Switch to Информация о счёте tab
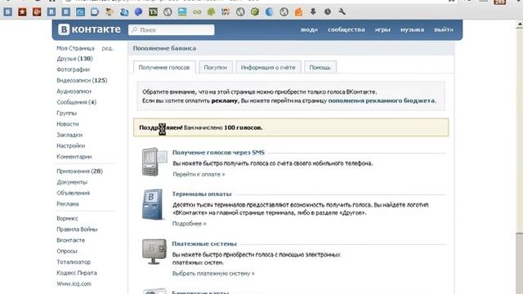 pos(268,67)
